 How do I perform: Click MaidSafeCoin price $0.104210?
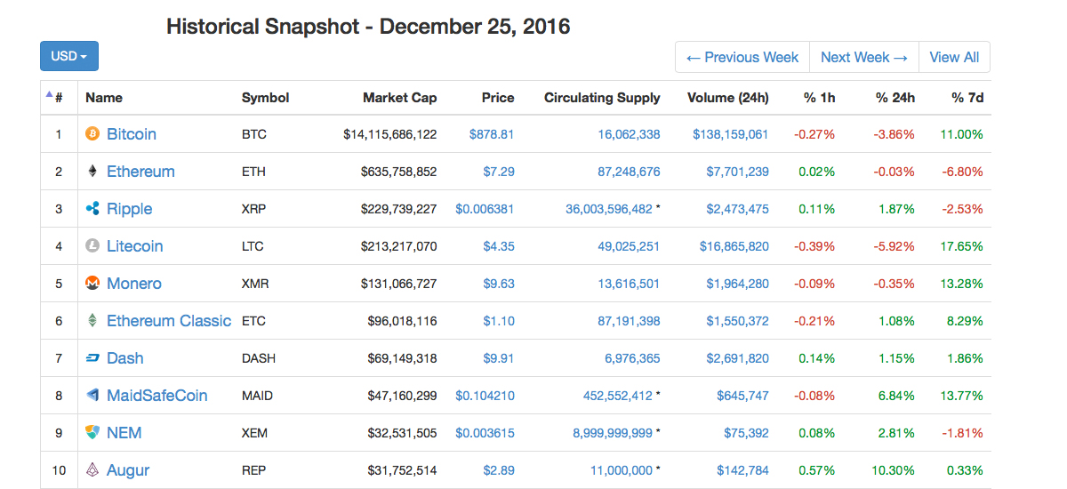[x=485, y=396]
